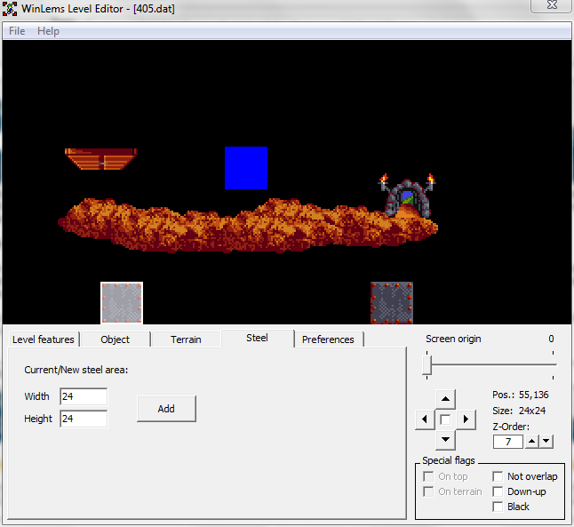Click the WinLems app icon in title bar
The height and width of the screenshot is (527, 574).
tap(10, 9)
